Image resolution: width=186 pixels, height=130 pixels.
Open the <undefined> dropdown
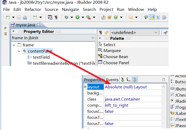(x=134, y=32)
